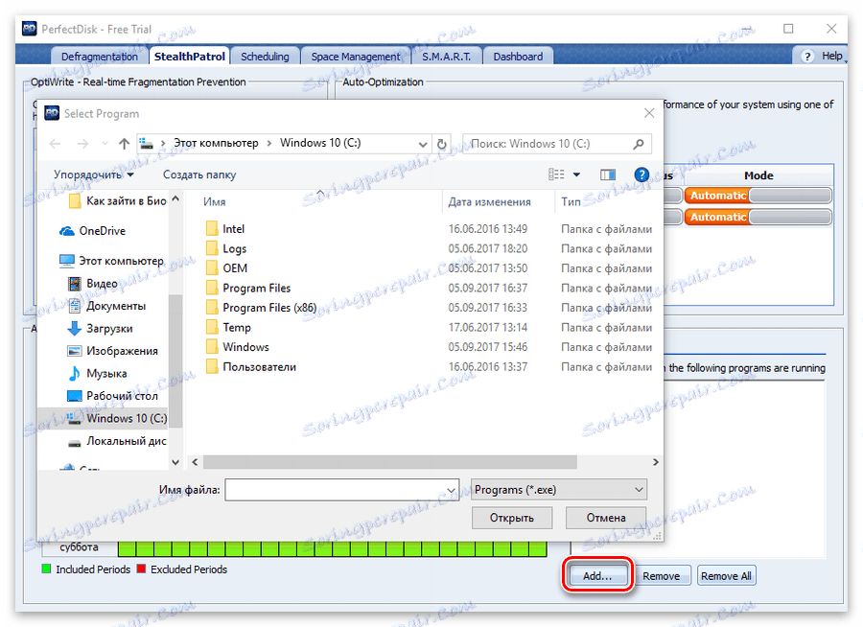
Task: Click the Изображения picture icon
Action: (74, 351)
